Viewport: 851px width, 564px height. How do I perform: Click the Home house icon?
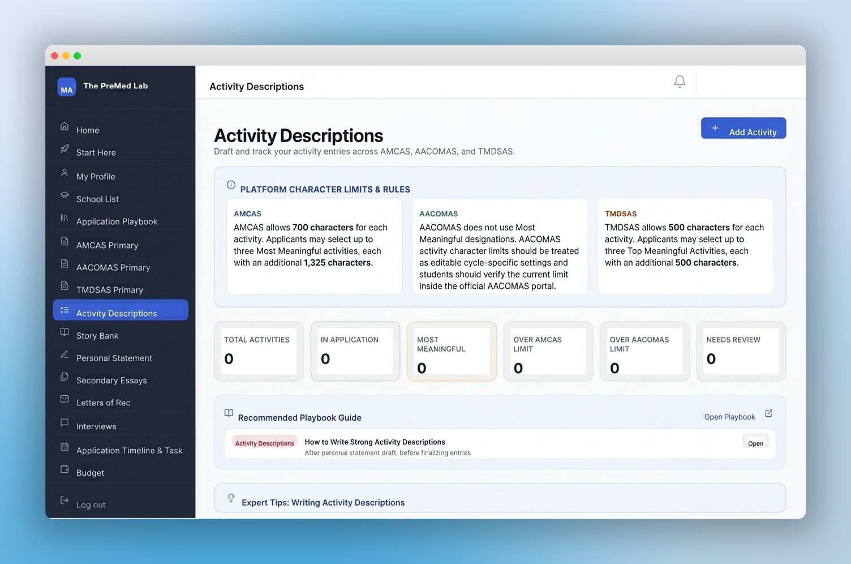coord(65,126)
